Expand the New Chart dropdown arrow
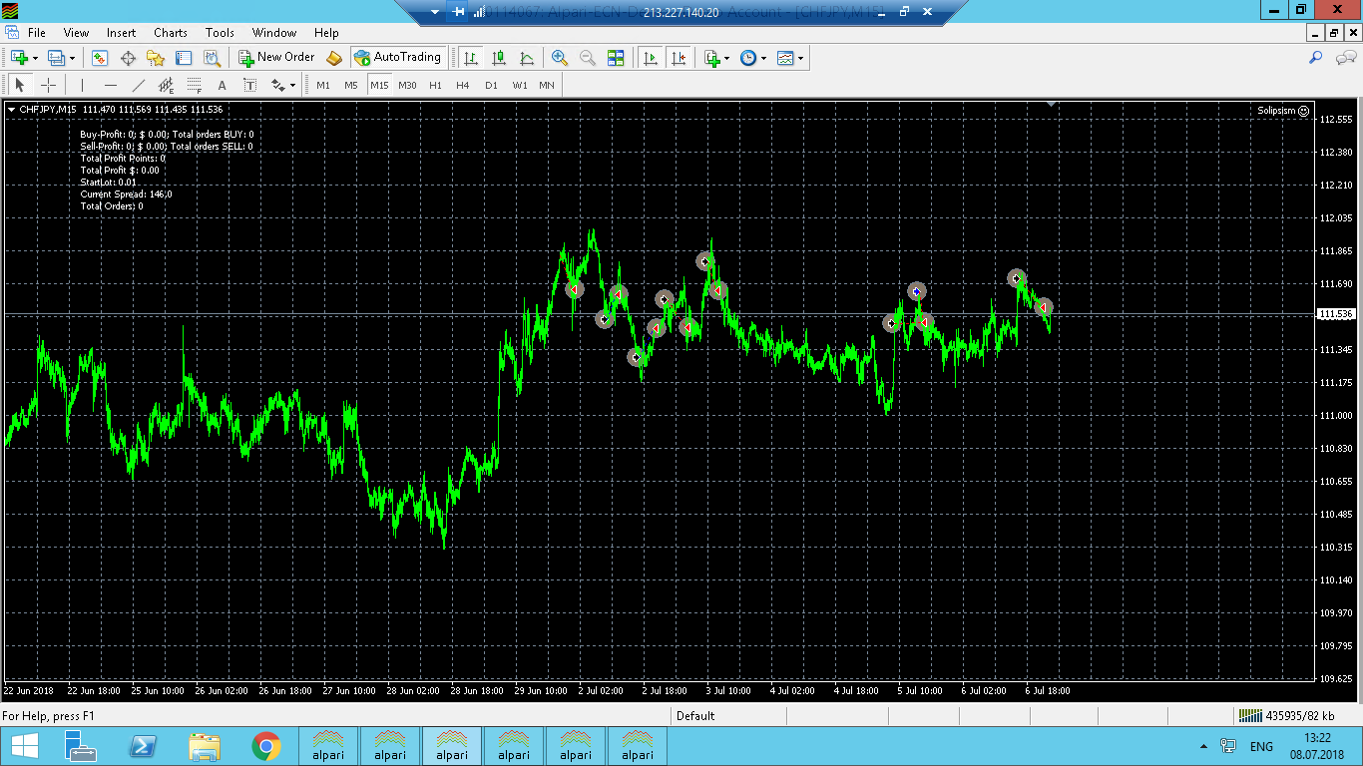This screenshot has height=766, width=1363. click(35, 59)
